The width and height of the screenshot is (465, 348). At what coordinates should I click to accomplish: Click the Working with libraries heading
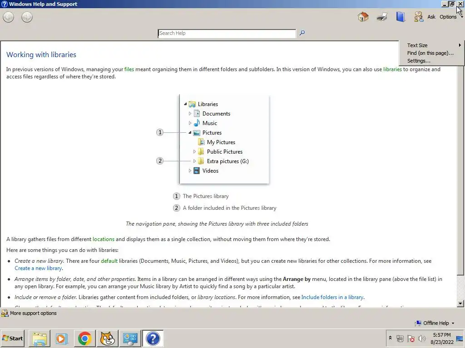[x=41, y=55]
